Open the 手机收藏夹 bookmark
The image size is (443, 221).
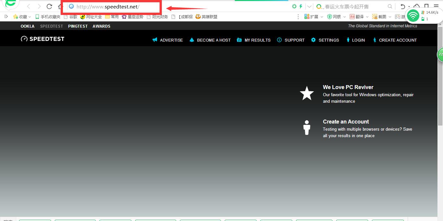pyautogui.click(x=48, y=17)
